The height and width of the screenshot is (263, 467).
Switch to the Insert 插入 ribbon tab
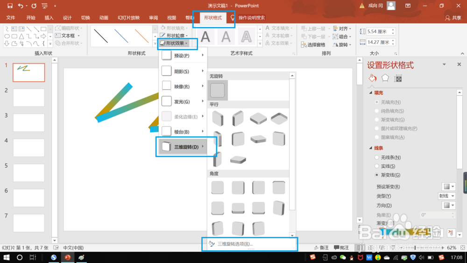[49, 18]
